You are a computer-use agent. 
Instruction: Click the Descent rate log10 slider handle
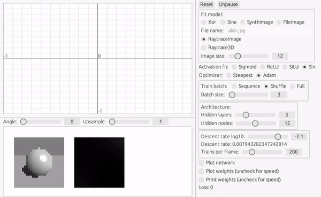coord(278,137)
